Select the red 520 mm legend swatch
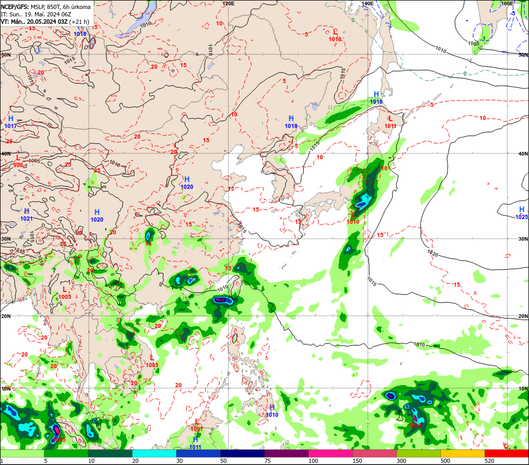Viewport: 529px width, 465px height. 507,453
